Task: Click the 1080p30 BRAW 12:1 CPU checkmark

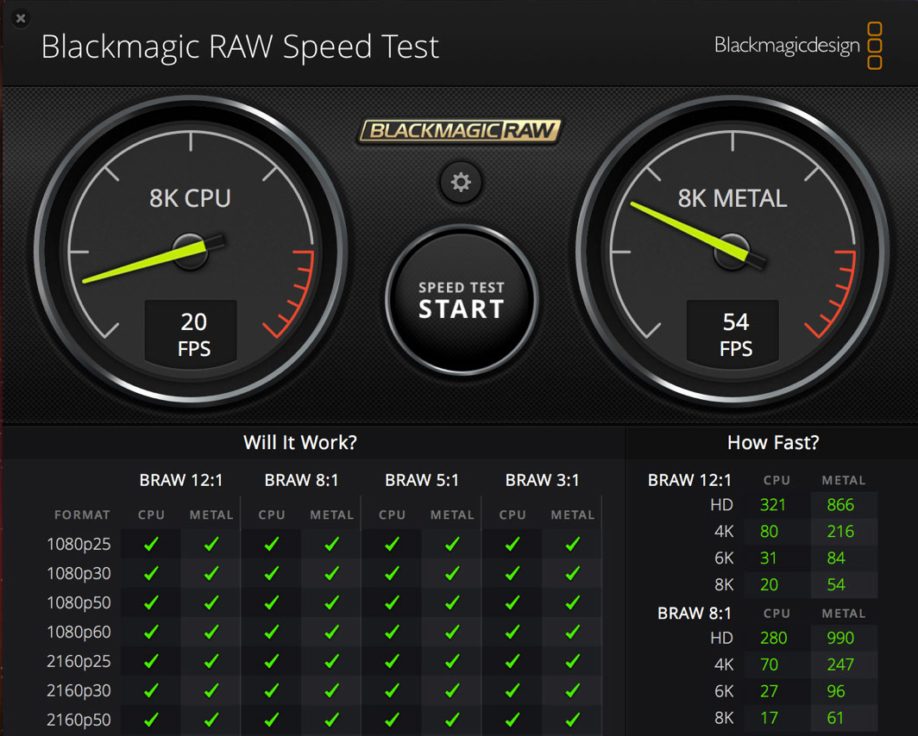Action: pyautogui.click(x=151, y=573)
